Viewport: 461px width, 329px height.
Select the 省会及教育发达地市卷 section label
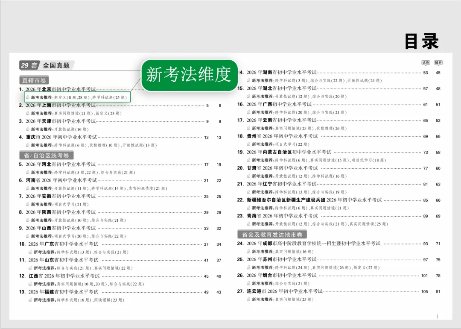[272, 235]
